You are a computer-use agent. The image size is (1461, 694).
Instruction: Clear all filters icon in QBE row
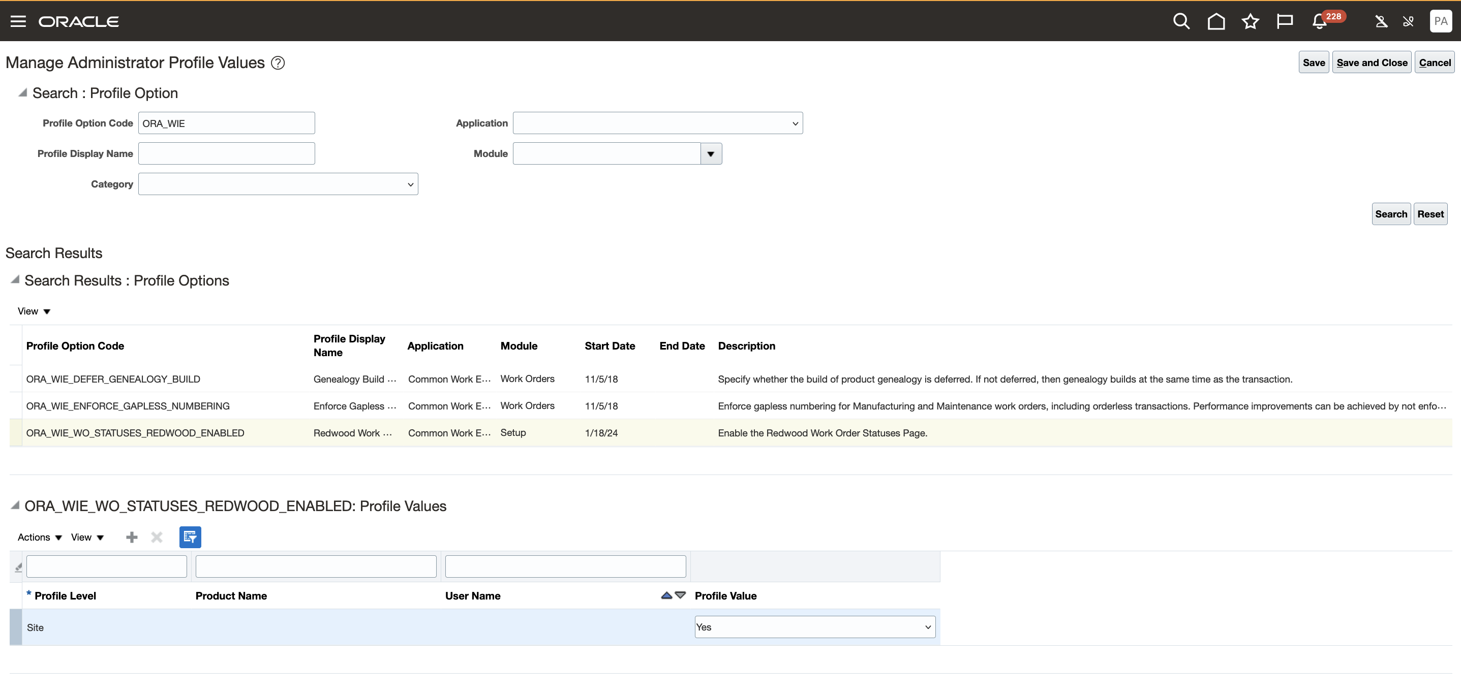(18, 566)
